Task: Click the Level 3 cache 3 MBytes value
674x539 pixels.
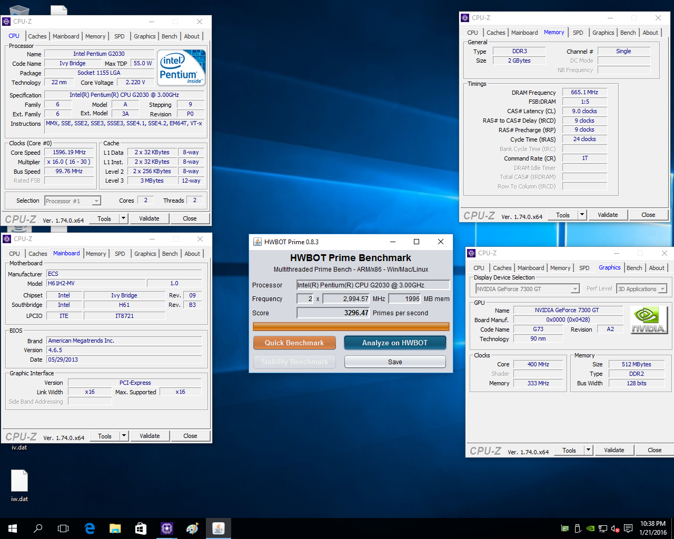Action: (152, 181)
